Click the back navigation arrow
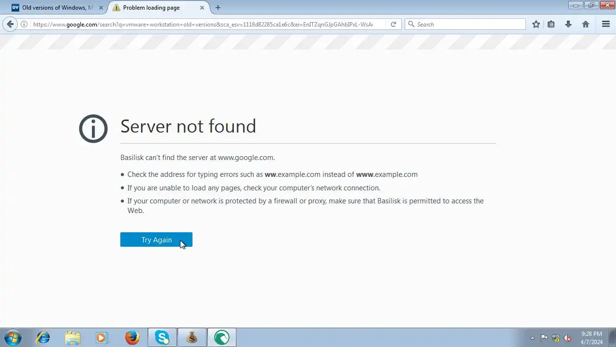Viewport: 616px width, 347px height. pyautogui.click(x=10, y=24)
